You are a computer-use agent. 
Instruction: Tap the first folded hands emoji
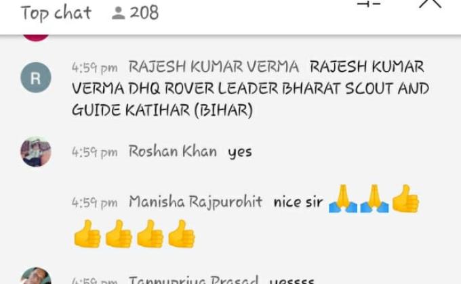pyautogui.click(x=343, y=199)
